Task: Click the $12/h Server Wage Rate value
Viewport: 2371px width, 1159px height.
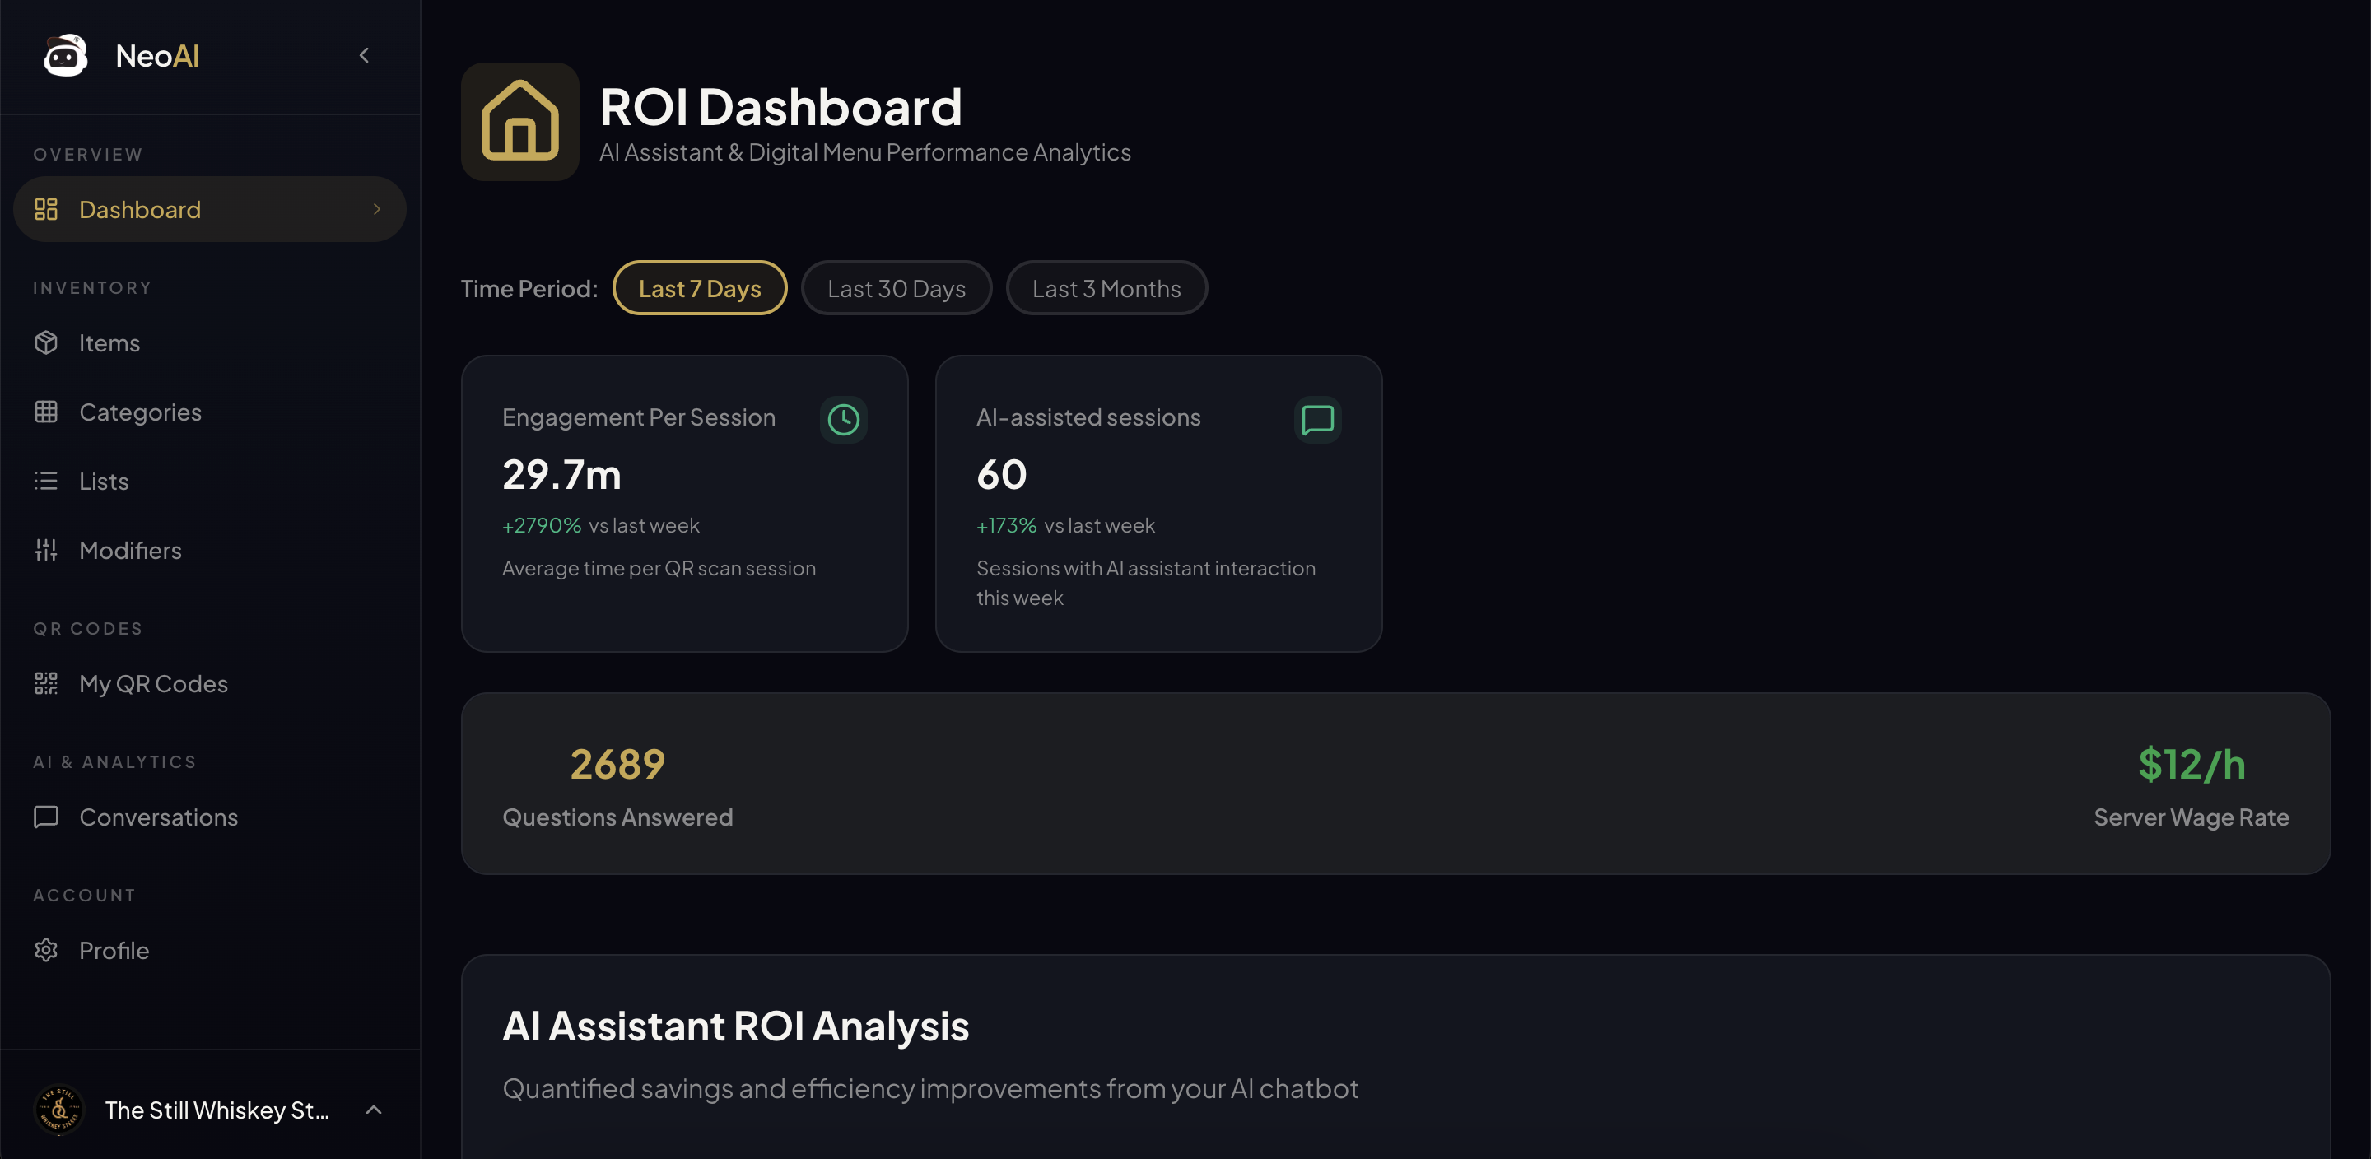Action: [x=2192, y=764]
